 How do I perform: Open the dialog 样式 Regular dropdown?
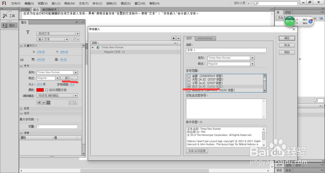252,64
